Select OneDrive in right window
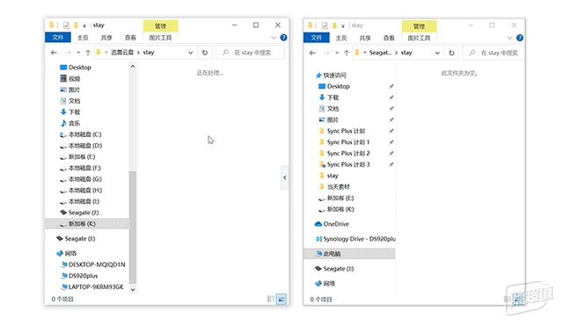This screenshot has width=563, height=325. pos(332,224)
